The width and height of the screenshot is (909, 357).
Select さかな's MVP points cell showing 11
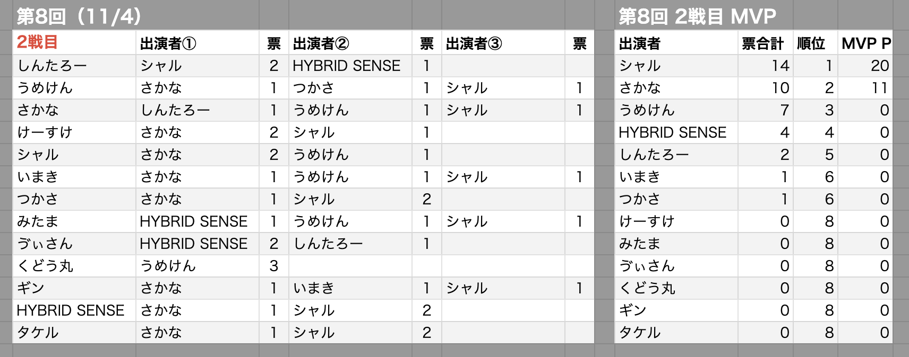coord(879,88)
